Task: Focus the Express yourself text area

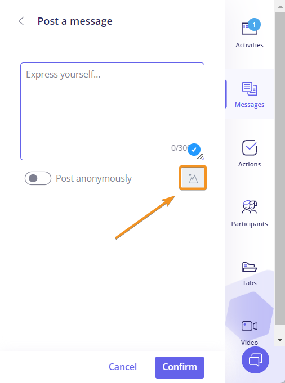Action: click(112, 111)
